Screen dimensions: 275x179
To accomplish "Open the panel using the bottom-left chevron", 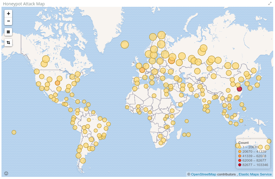I will click(6, 173).
